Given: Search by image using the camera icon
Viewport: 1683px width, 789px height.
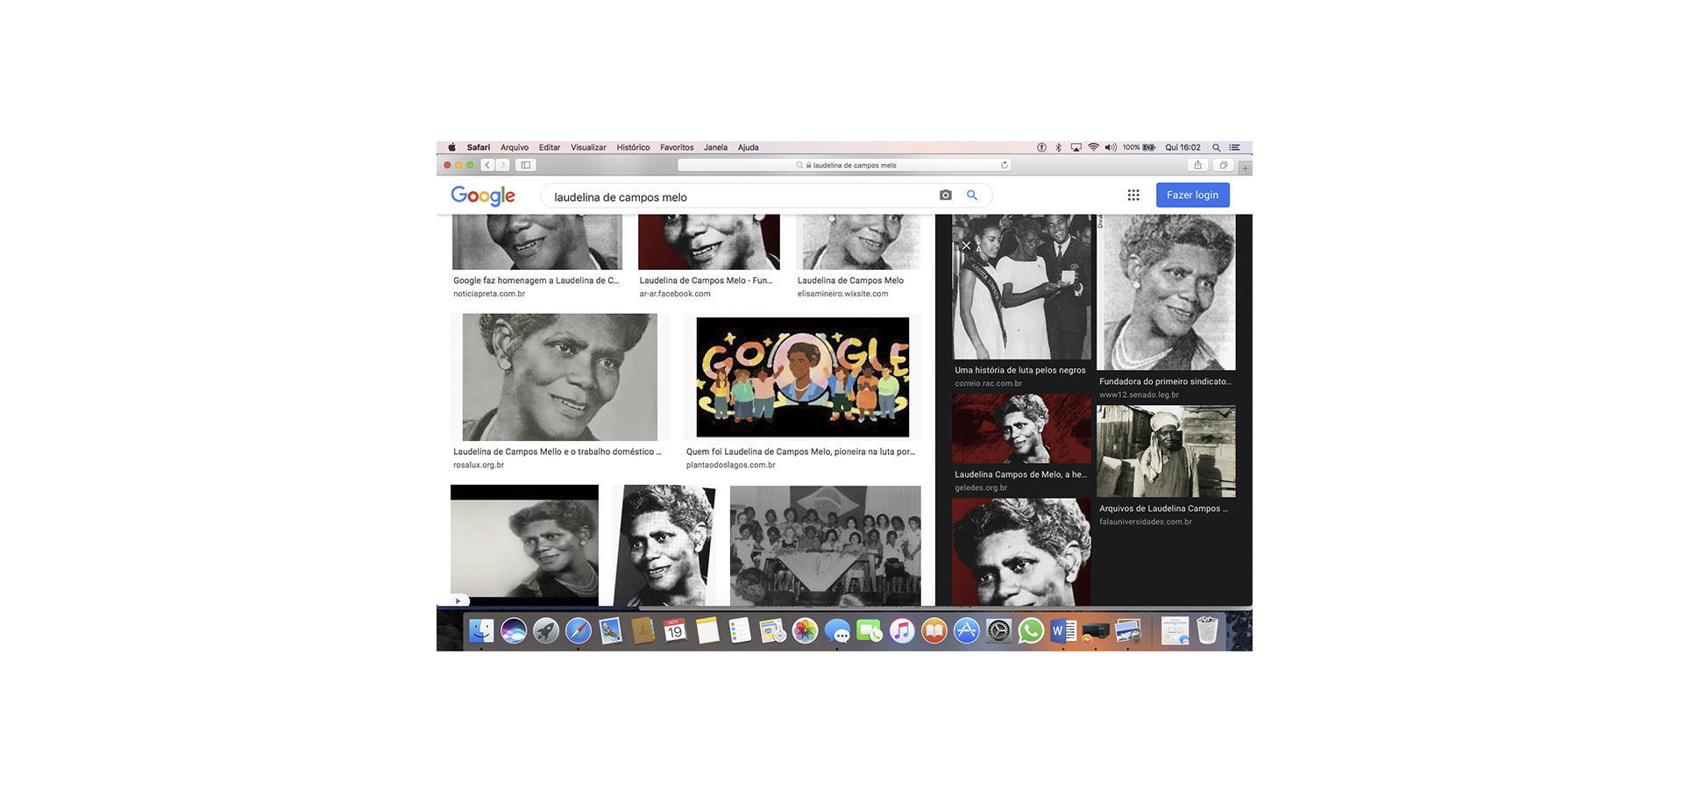Looking at the screenshot, I should (945, 195).
